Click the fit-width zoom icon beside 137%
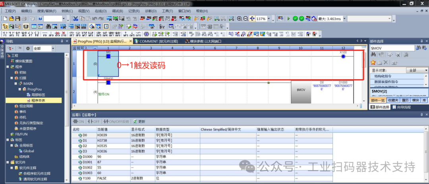The height and width of the screenshot is (184, 429). [252, 19]
